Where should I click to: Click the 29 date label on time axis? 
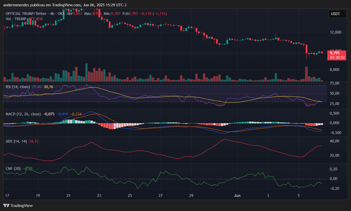click(191, 195)
